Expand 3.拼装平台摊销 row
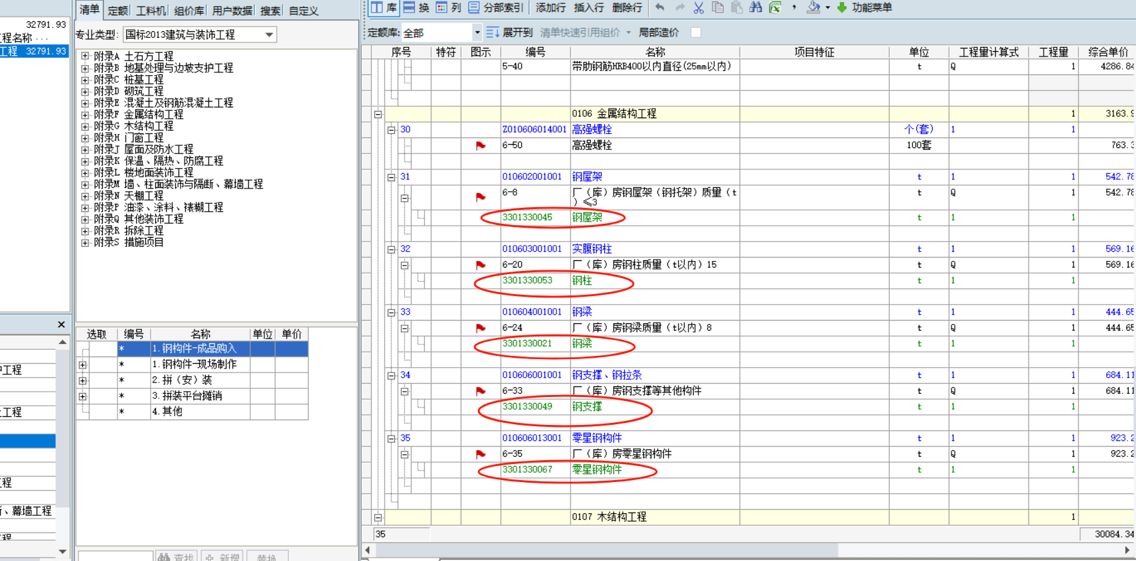The image size is (1136, 561). (x=82, y=396)
